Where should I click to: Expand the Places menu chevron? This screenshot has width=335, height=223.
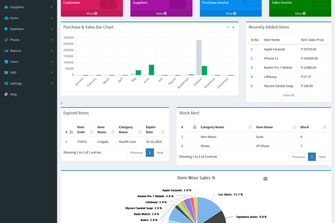point(51,40)
